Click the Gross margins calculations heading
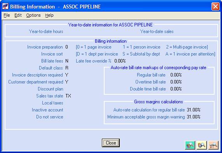Viewport: 222px width, 153px height. (159, 102)
